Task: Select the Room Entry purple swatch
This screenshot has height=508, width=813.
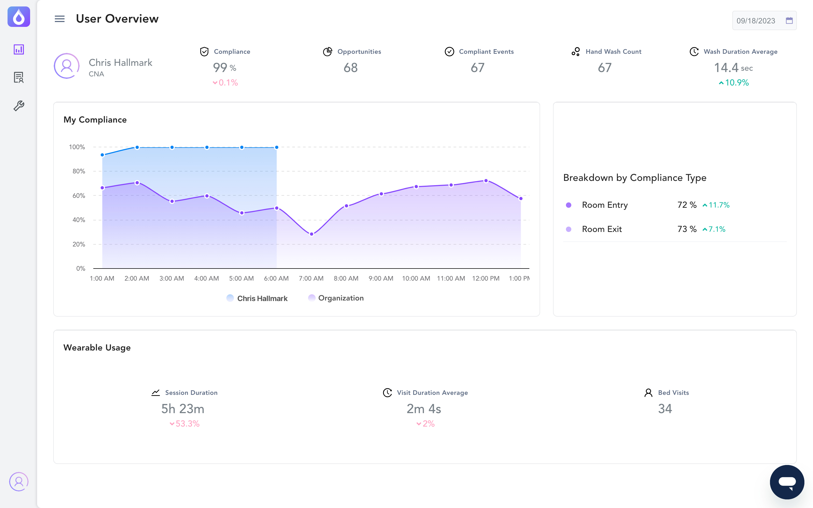Action: click(x=568, y=205)
